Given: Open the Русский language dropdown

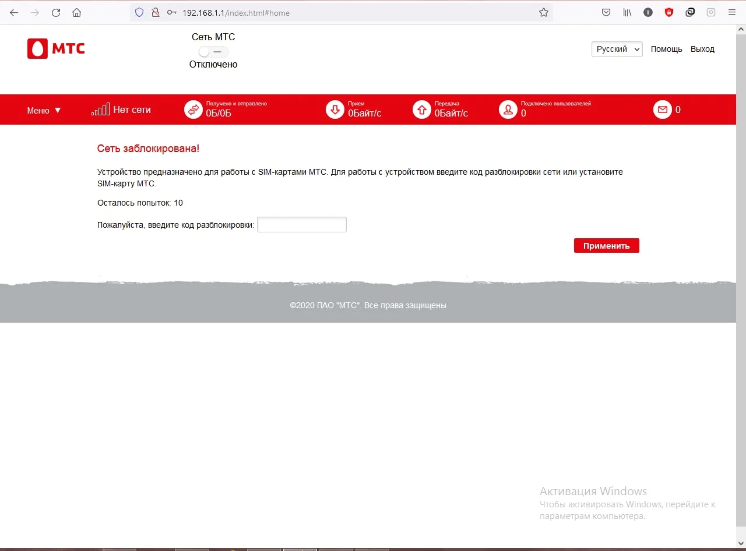Looking at the screenshot, I should tap(617, 49).
